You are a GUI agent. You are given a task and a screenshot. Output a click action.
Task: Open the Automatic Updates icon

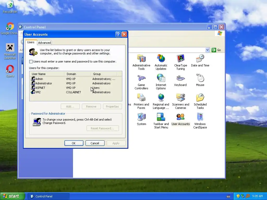[161, 62]
